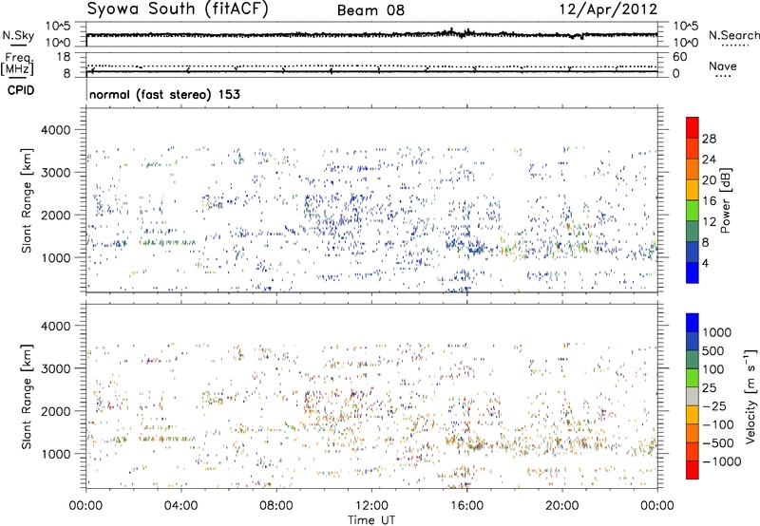
Task: Click the '28' Power colorbar value
Action: [709, 139]
